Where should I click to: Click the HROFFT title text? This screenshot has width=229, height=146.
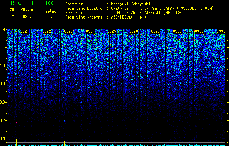pos(23,3)
